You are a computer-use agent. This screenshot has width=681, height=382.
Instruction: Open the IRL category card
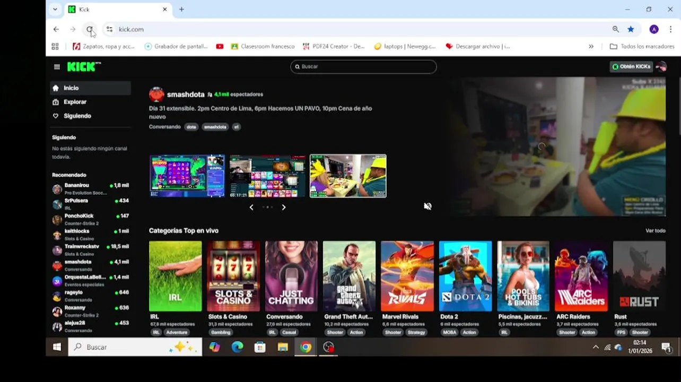176,276
